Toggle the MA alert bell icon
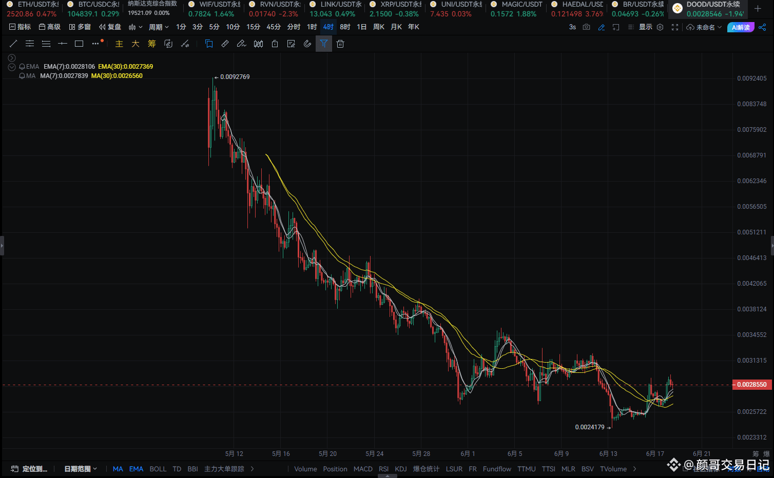This screenshot has width=774, height=478. [22, 76]
